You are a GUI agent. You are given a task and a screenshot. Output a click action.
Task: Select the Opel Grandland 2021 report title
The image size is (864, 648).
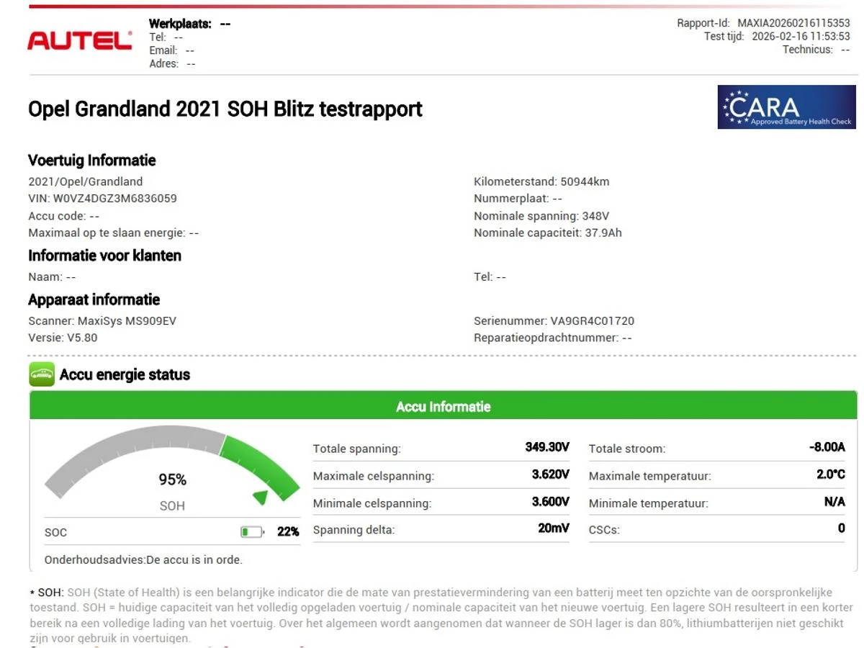click(225, 109)
